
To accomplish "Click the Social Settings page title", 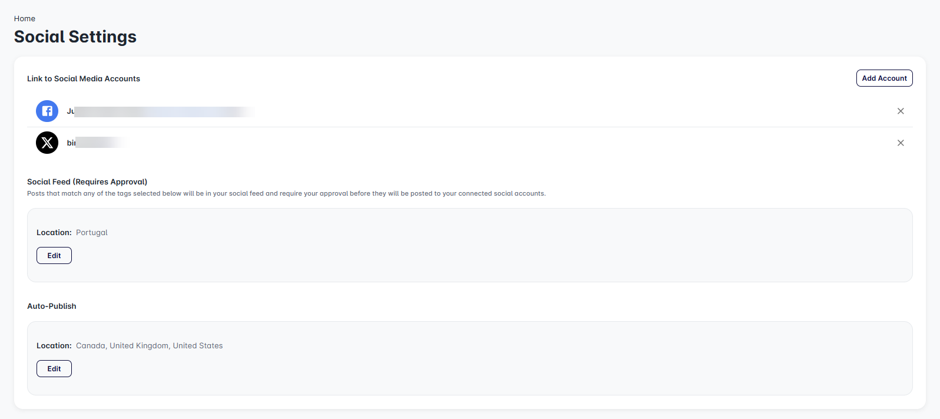I will [x=75, y=37].
